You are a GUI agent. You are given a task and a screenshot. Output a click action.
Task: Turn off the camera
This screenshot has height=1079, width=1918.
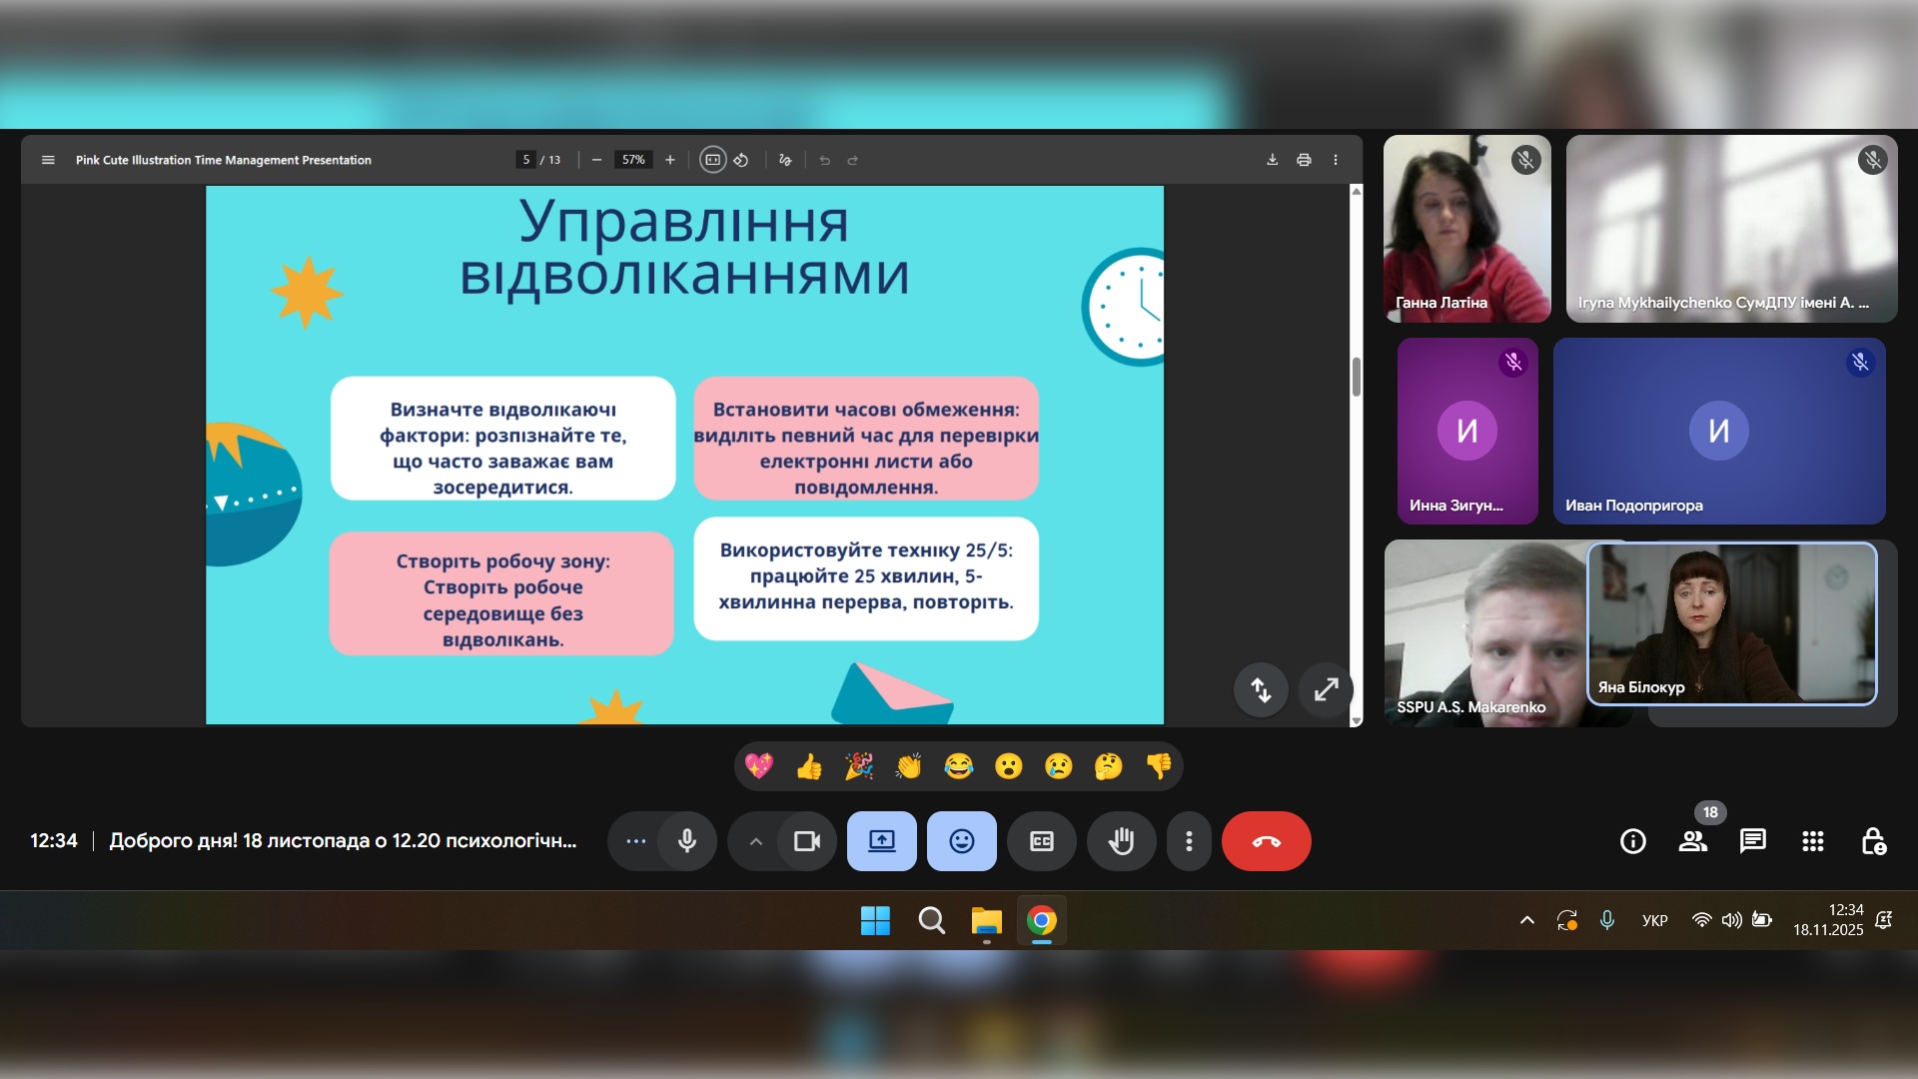[806, 841]
